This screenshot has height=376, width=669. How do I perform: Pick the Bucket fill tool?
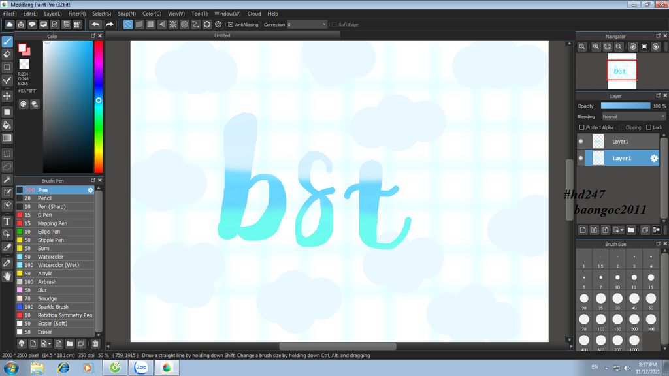[7, 125]
